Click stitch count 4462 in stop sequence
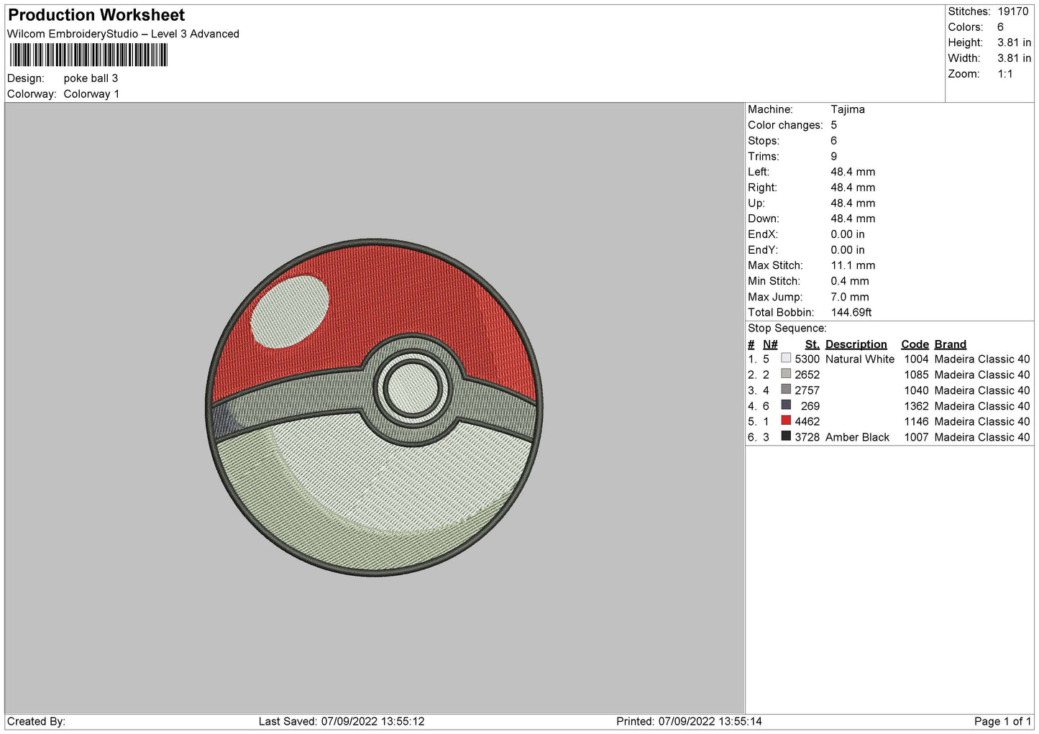 (x=807, y=421)
